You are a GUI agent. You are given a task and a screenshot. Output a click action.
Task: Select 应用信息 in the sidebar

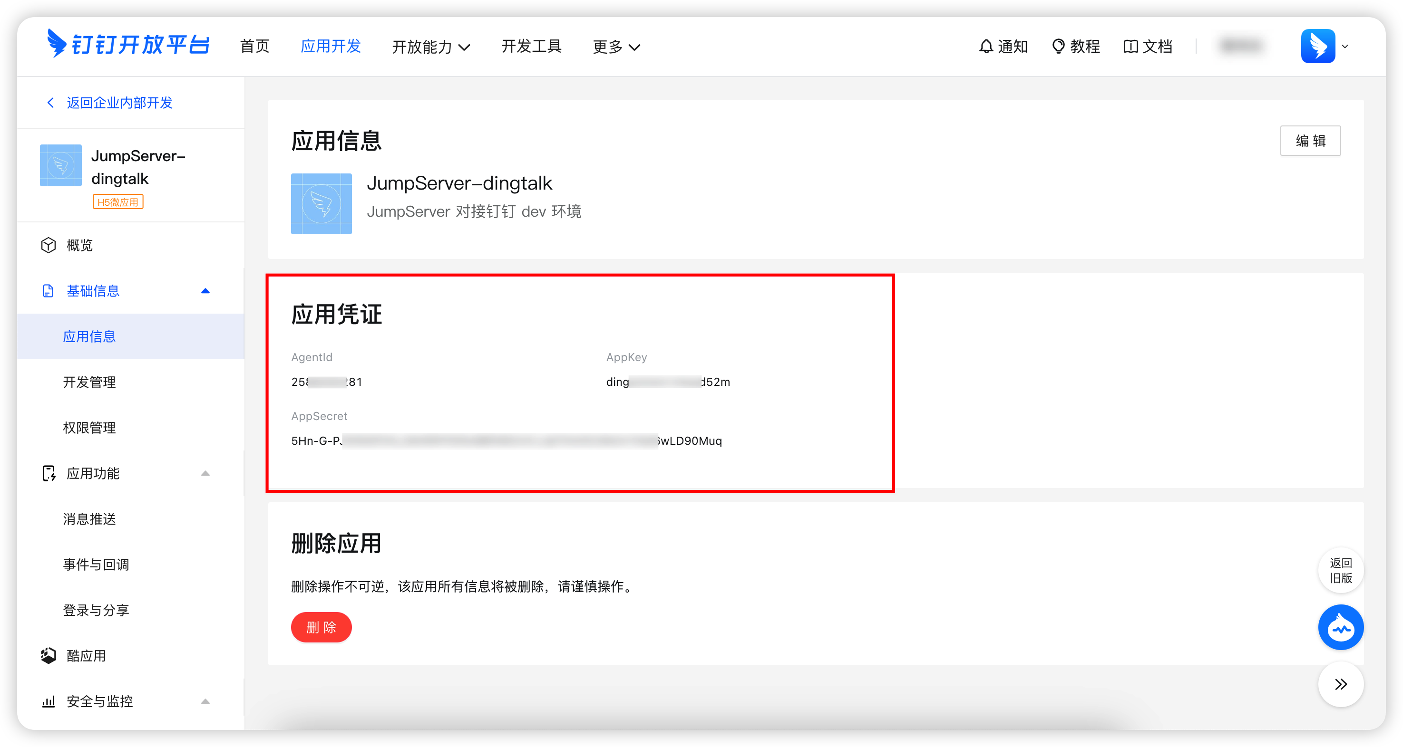[x=131, y=337]
